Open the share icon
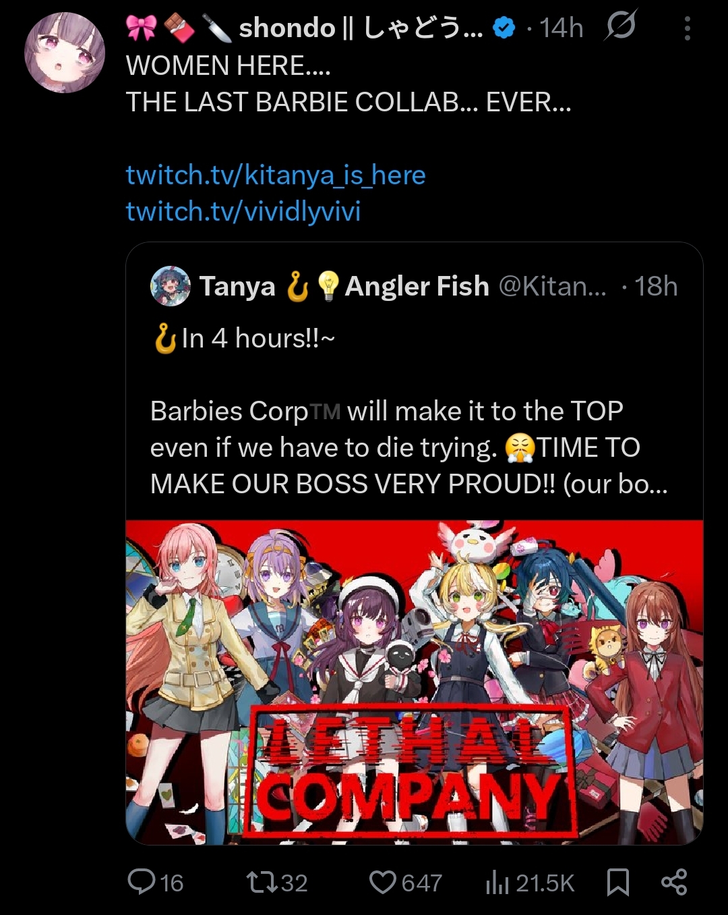Viewport: 728px width, 915px height. point(674,883)
